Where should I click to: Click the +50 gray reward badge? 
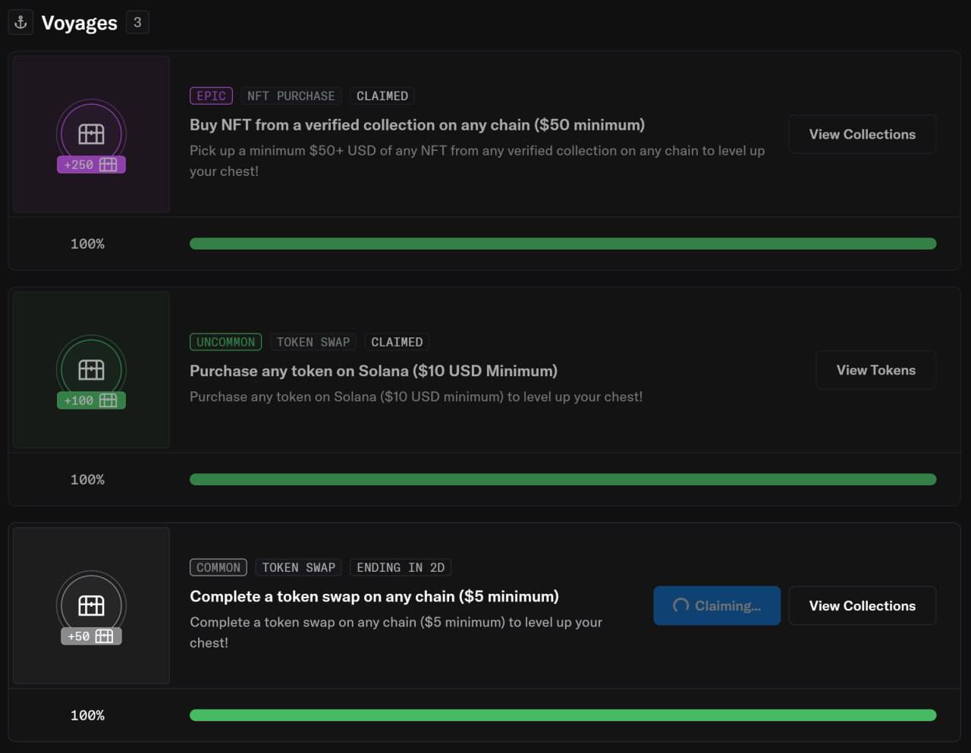point(91,636)
